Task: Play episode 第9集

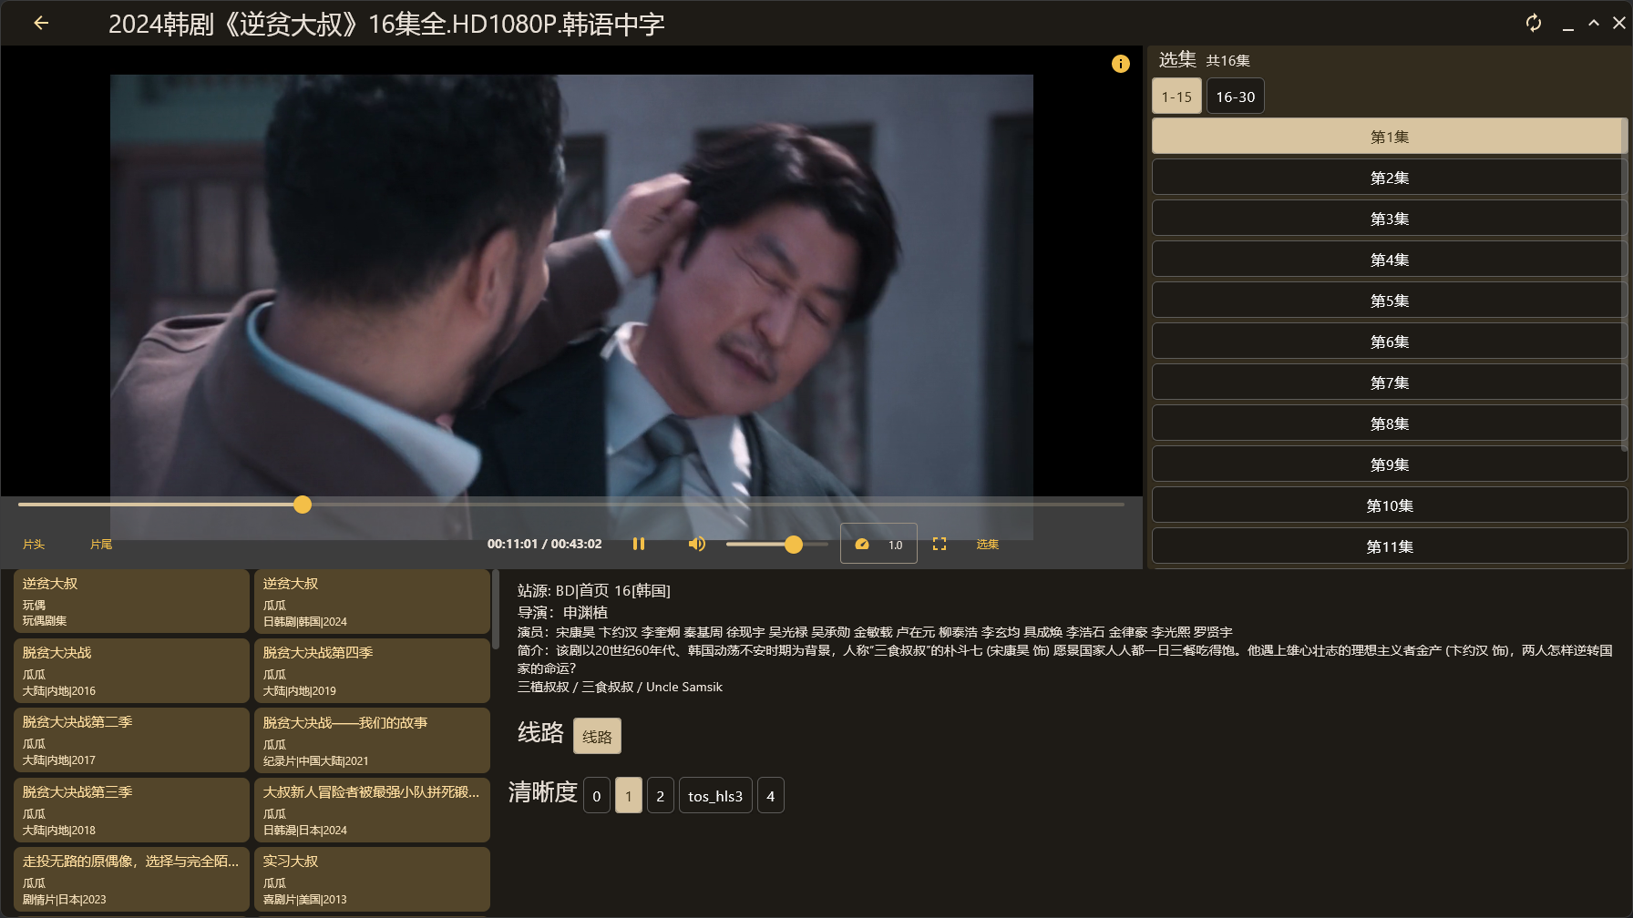Action: tap(1389, 464)
